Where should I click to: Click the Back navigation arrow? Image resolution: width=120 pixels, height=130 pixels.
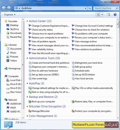click(4, 8)
